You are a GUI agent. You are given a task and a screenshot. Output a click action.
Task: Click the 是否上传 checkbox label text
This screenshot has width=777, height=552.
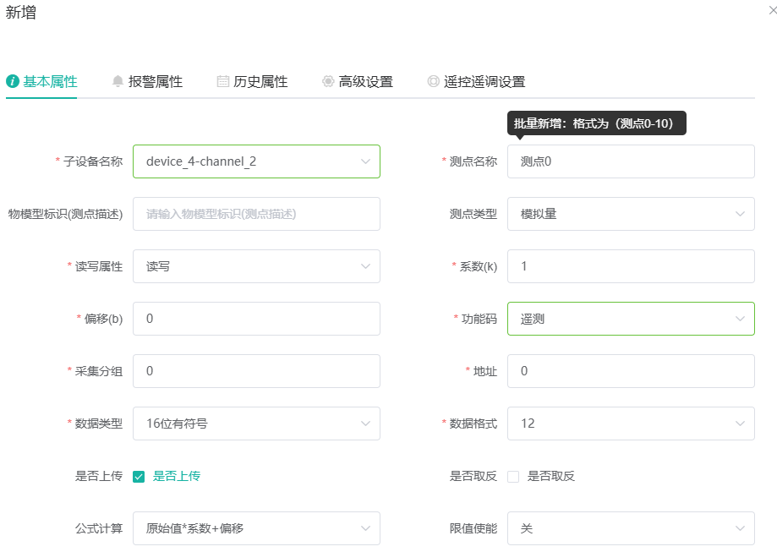tap(177, 476)
